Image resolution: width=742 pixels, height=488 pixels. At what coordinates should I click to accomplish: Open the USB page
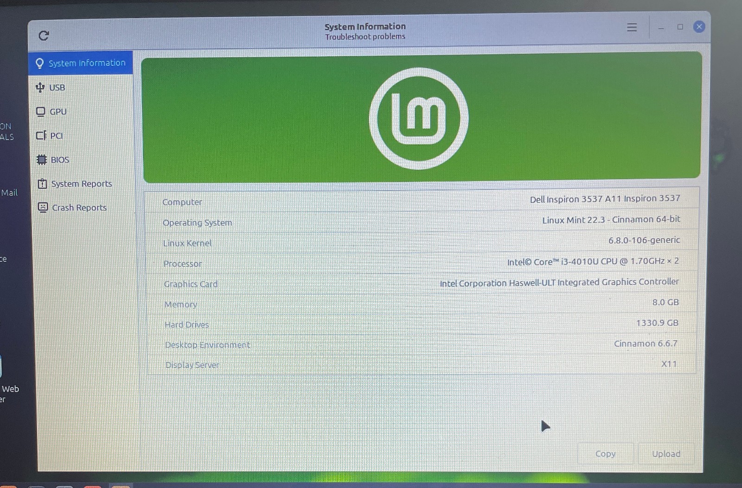click(81, 87)
